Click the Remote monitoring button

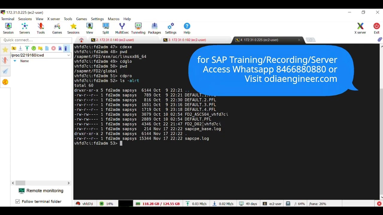click(x=41, y=191)
